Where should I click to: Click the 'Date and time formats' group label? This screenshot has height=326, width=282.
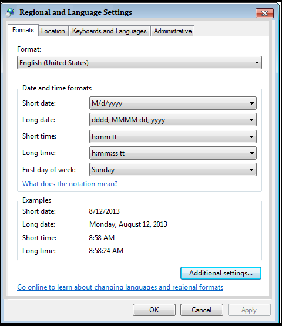[57, 88]
